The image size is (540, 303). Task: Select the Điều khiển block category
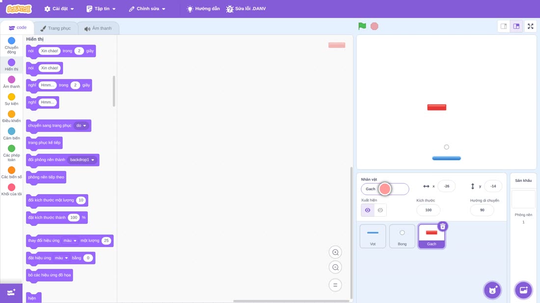pyautogui.click(x=11, y=117)
